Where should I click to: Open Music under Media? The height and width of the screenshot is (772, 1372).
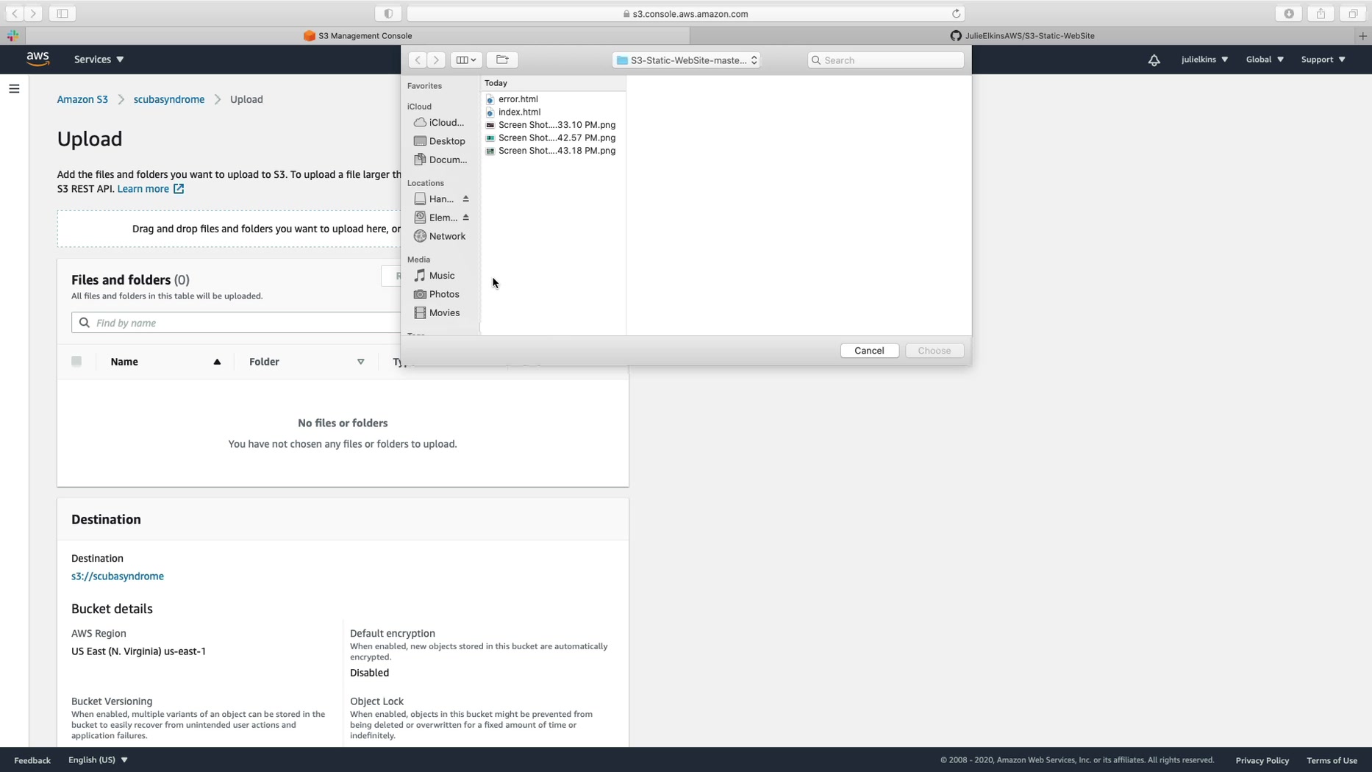tap(434, 276)
